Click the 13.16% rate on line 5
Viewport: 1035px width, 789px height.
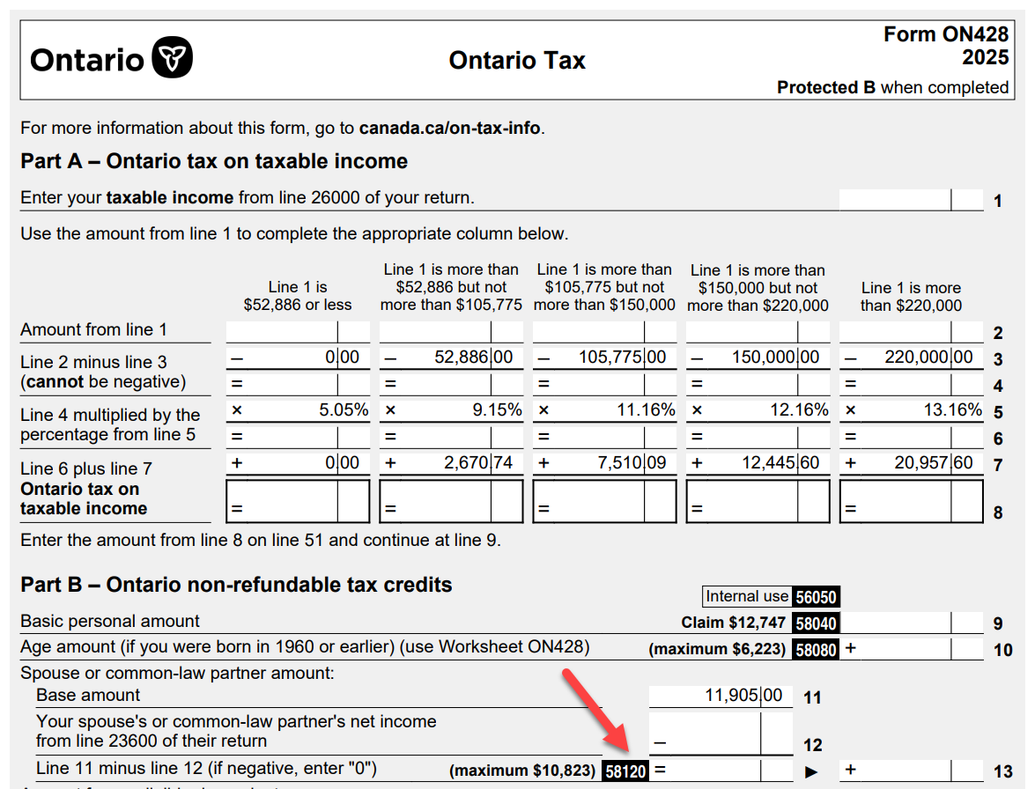[x=952, y=410]
